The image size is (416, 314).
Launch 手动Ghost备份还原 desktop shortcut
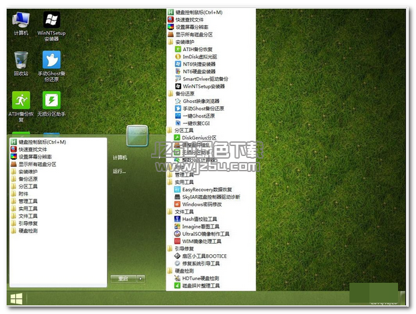pos(51,66)
